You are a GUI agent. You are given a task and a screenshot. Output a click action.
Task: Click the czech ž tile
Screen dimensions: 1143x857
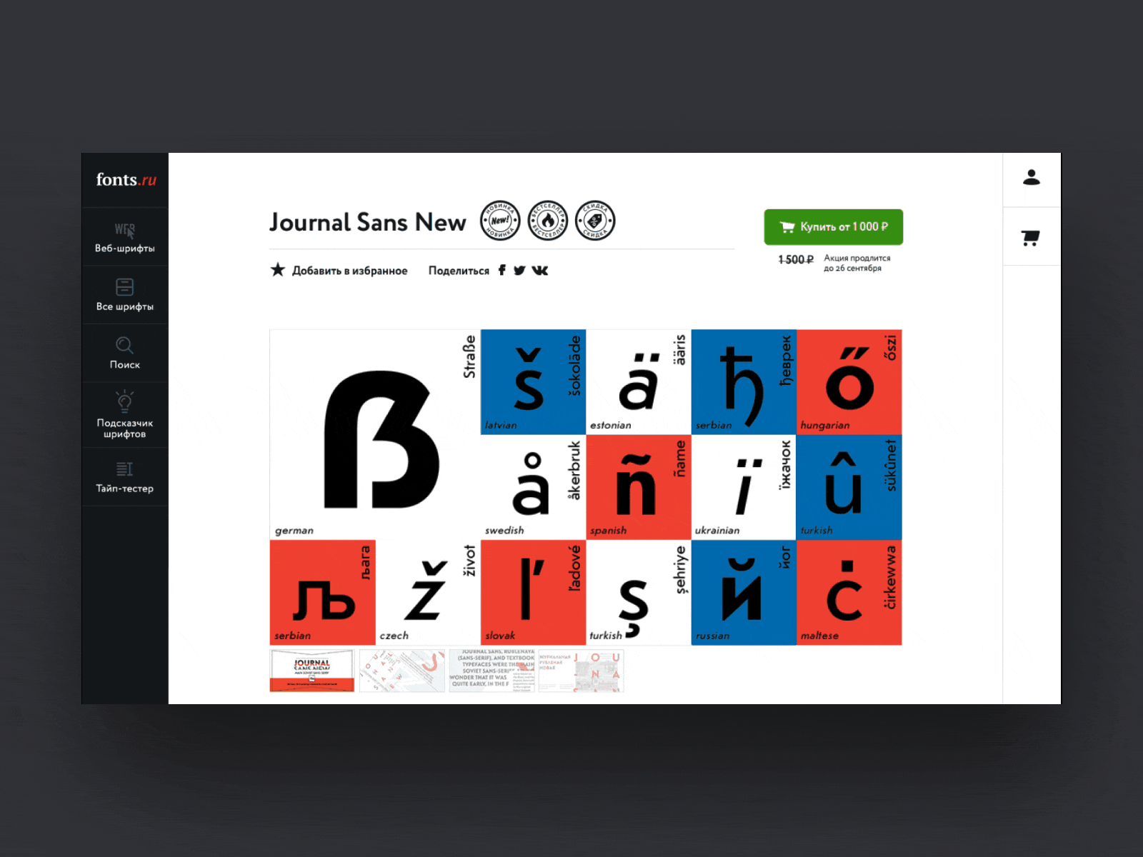pyautogui.click(x=428, y=593)
